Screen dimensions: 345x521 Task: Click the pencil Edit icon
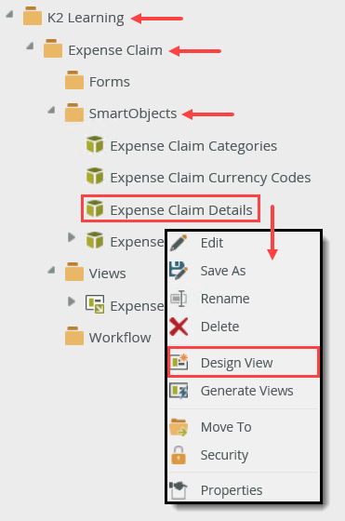tap(179, 243)
